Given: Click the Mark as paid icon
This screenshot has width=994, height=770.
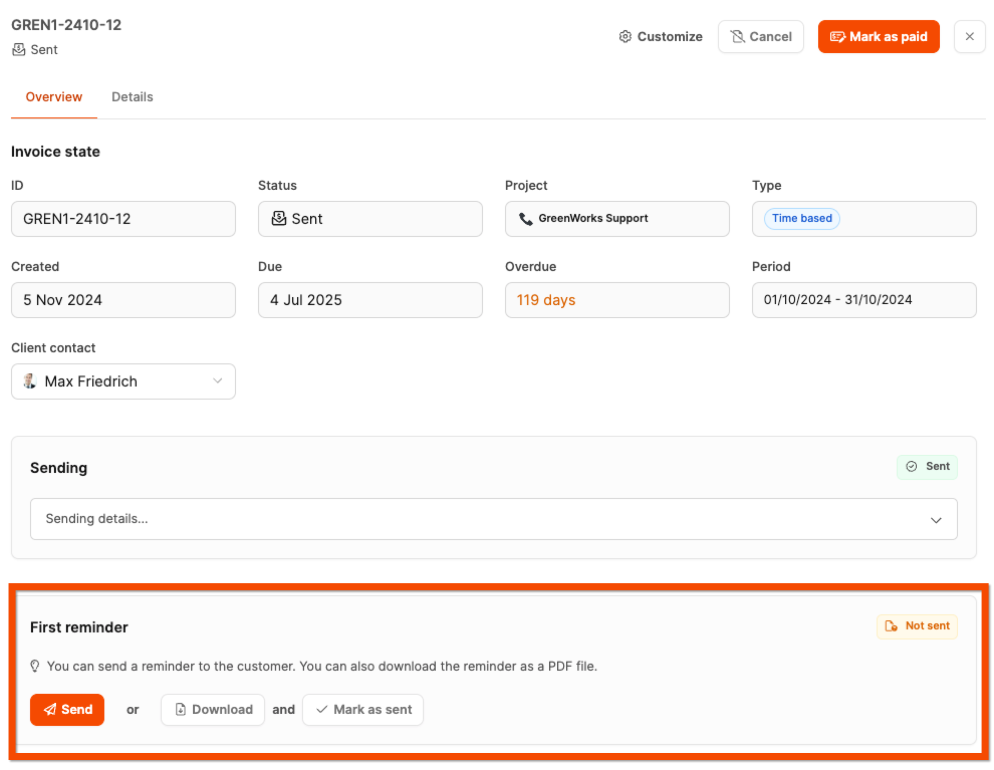Looking at the screenshot, I should click(x=837, y=37).
